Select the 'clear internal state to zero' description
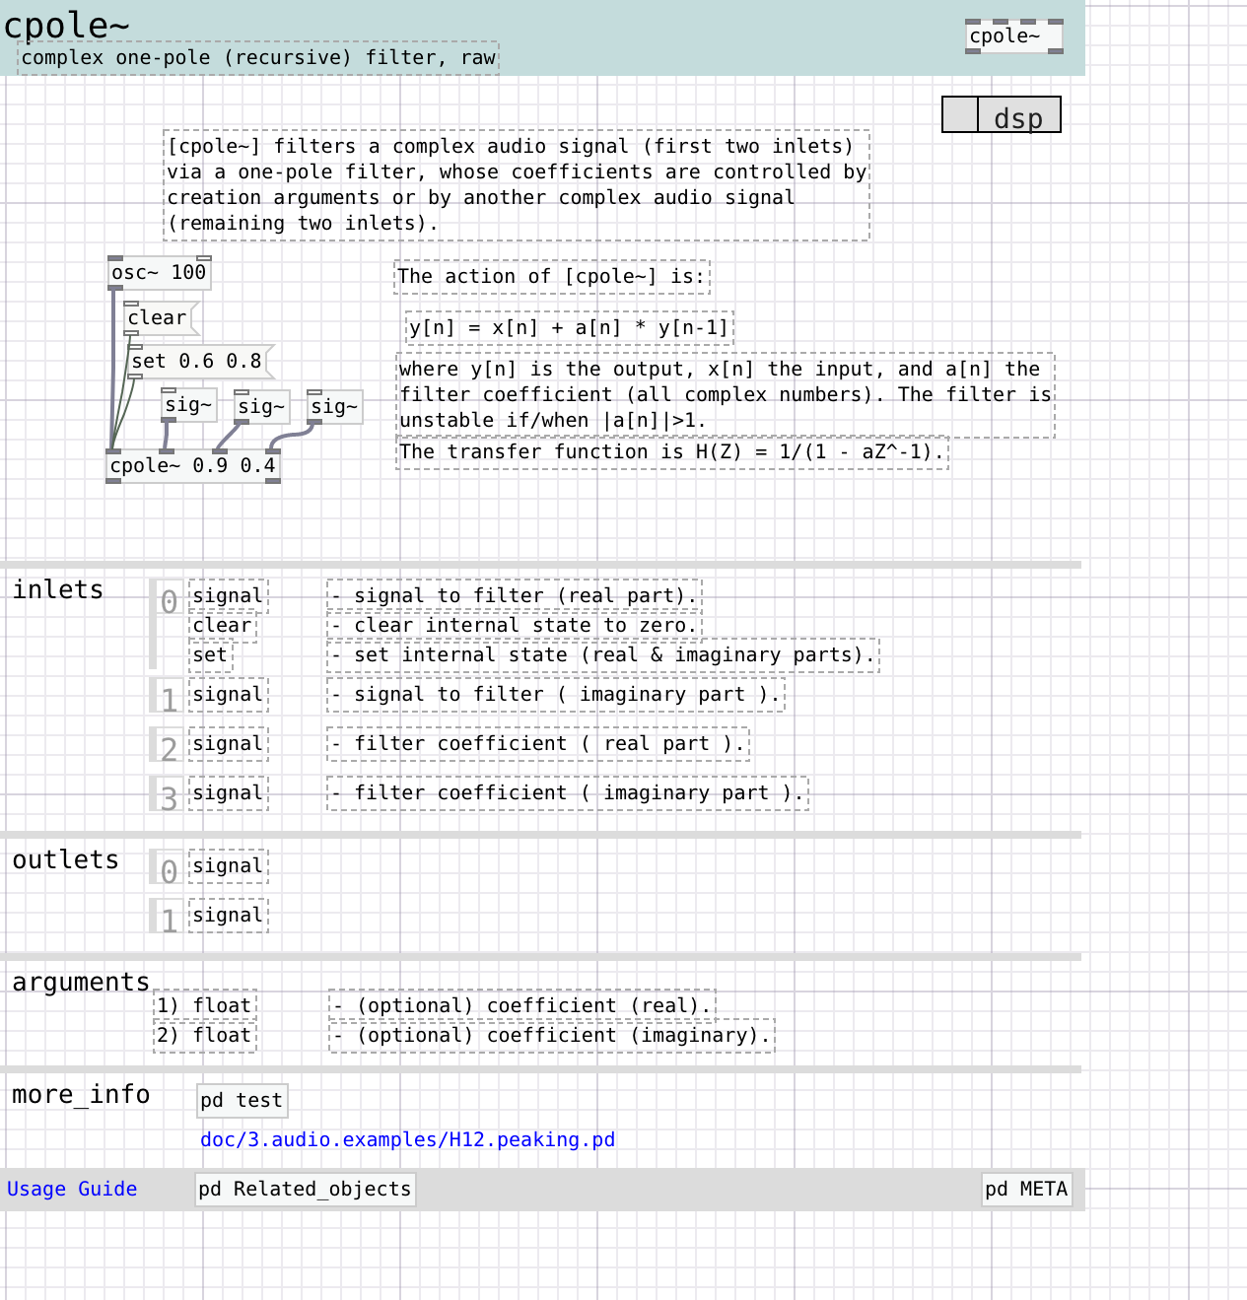Screen dimensions: 1247x1300 (x=514, y=626)
